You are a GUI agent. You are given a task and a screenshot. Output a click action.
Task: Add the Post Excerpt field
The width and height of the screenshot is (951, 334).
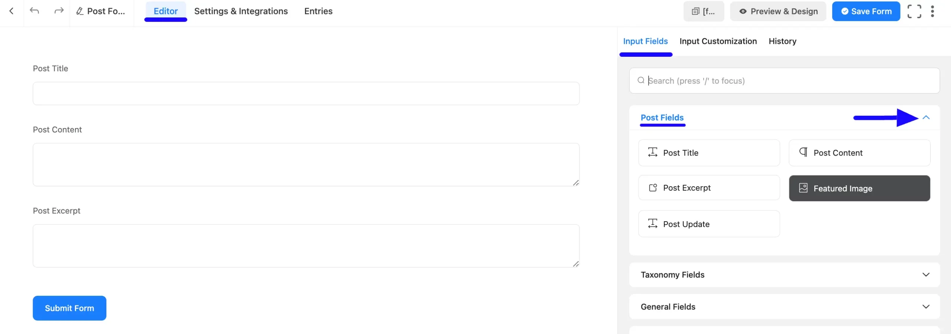click(709, 188)
